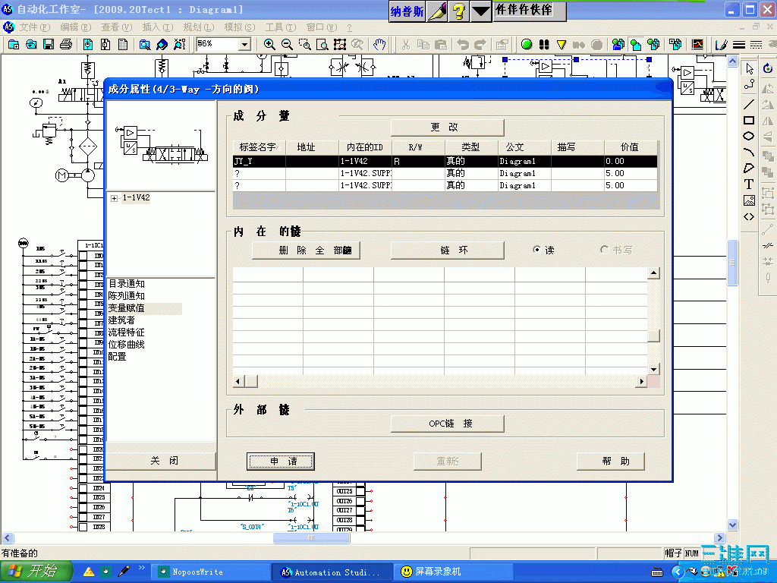Click the Print icon in toolbar
777x583 pixels.
65,45
